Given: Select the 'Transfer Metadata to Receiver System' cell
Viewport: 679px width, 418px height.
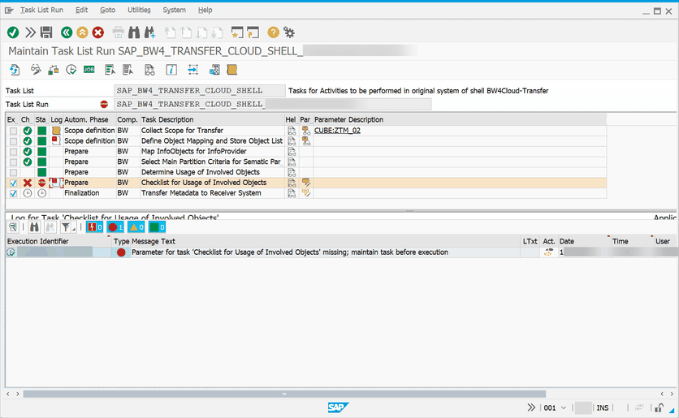Looking at the screenshot, I should coord(212,193).
